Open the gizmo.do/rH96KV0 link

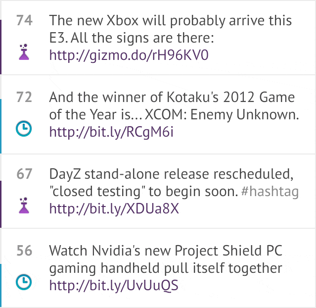129,55
